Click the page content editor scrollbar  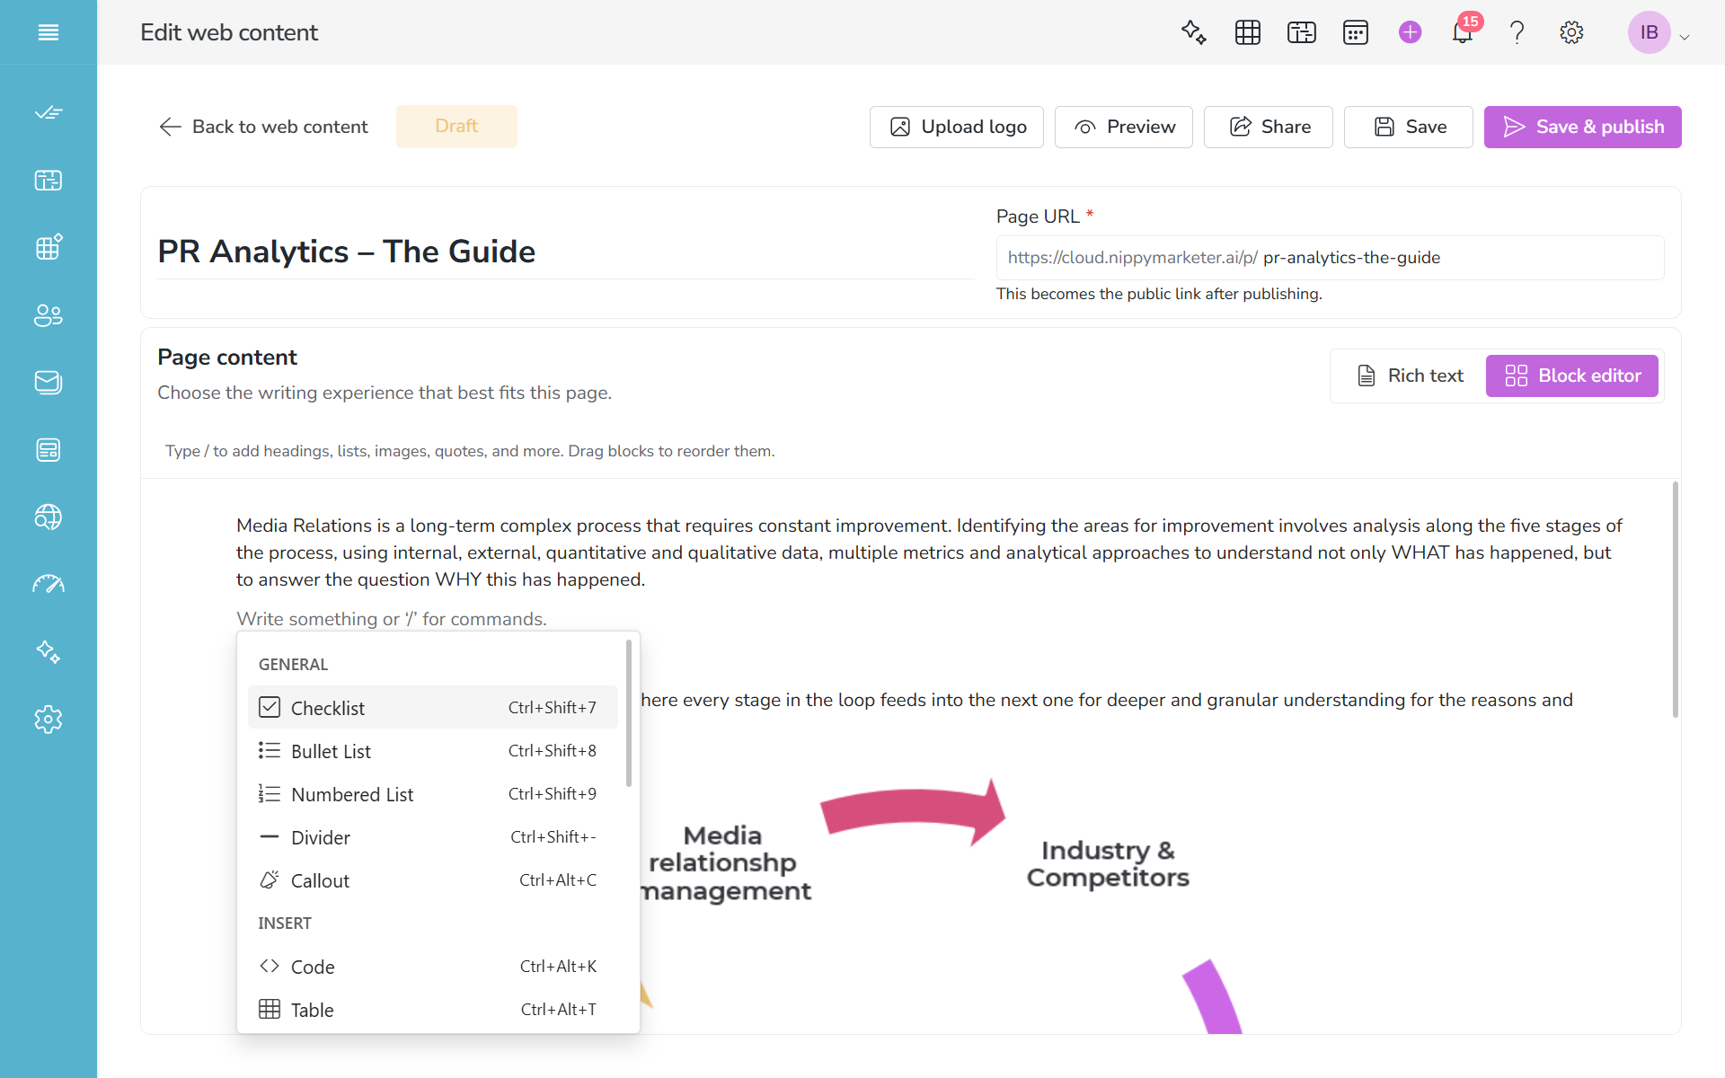click(x=1676, y=599)
